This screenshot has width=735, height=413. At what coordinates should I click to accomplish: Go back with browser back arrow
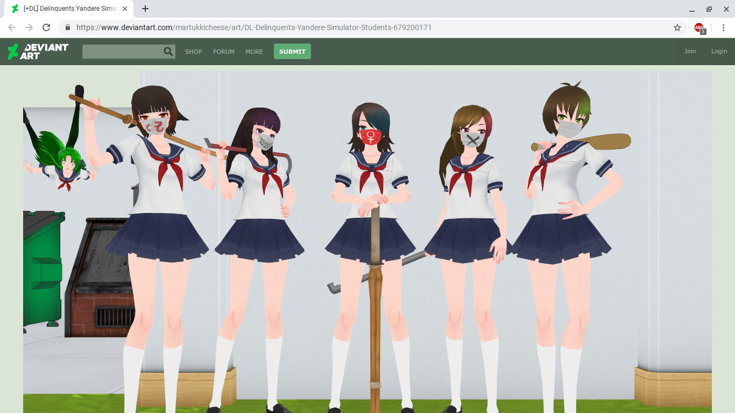click(x=12, y=27)
